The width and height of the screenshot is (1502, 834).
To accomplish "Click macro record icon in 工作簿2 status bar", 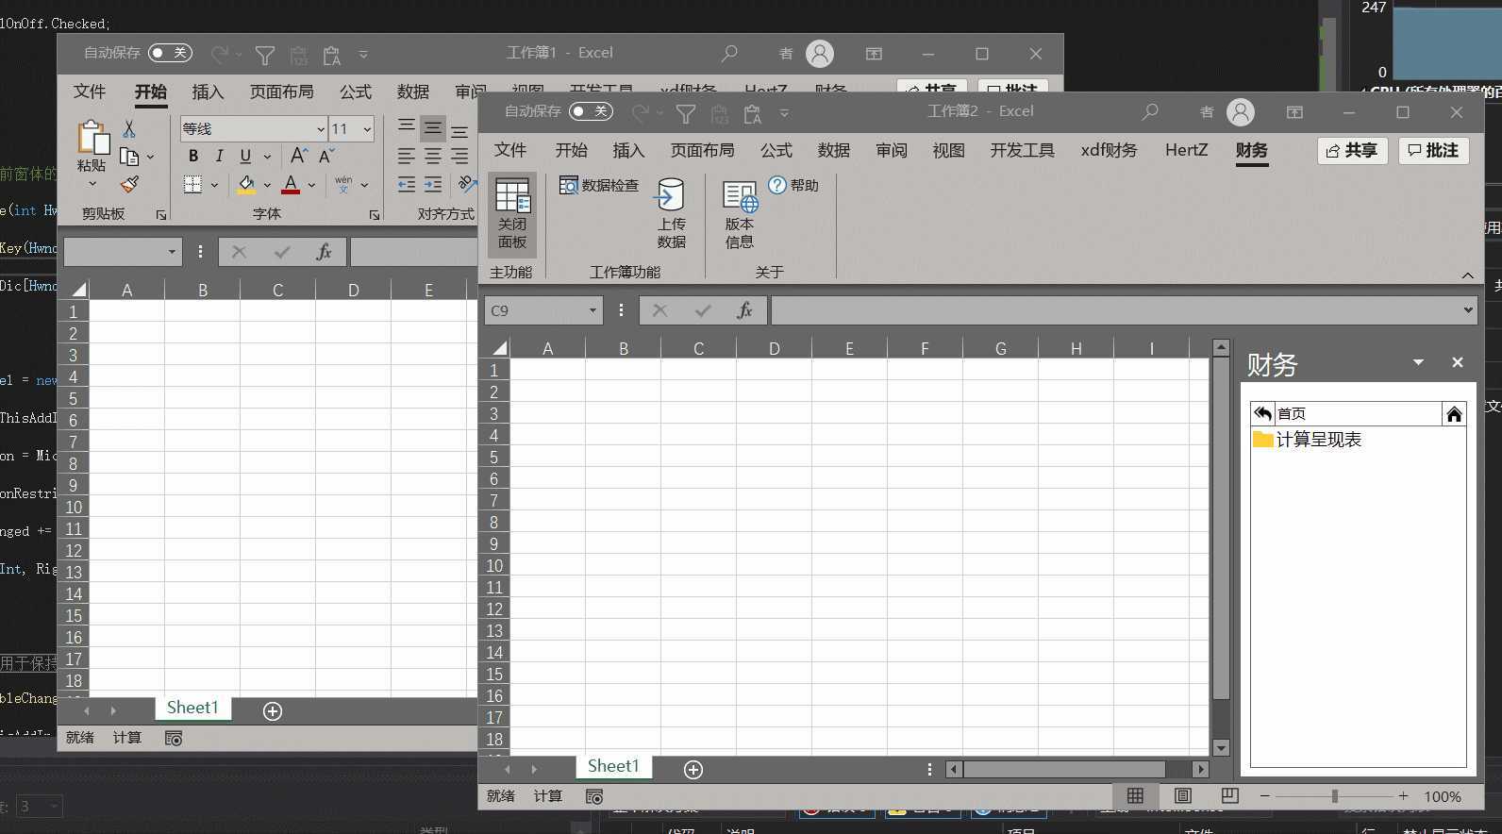I will tap(593, 796).
